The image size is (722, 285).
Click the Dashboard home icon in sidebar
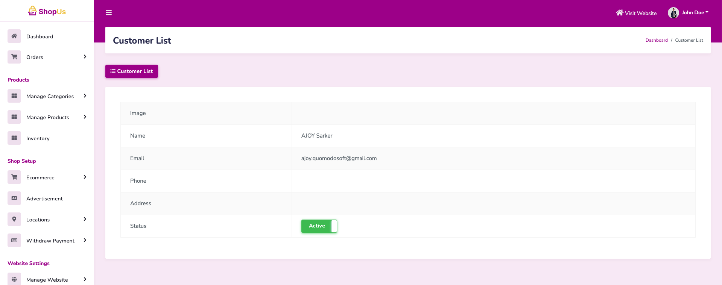point(14,36)
